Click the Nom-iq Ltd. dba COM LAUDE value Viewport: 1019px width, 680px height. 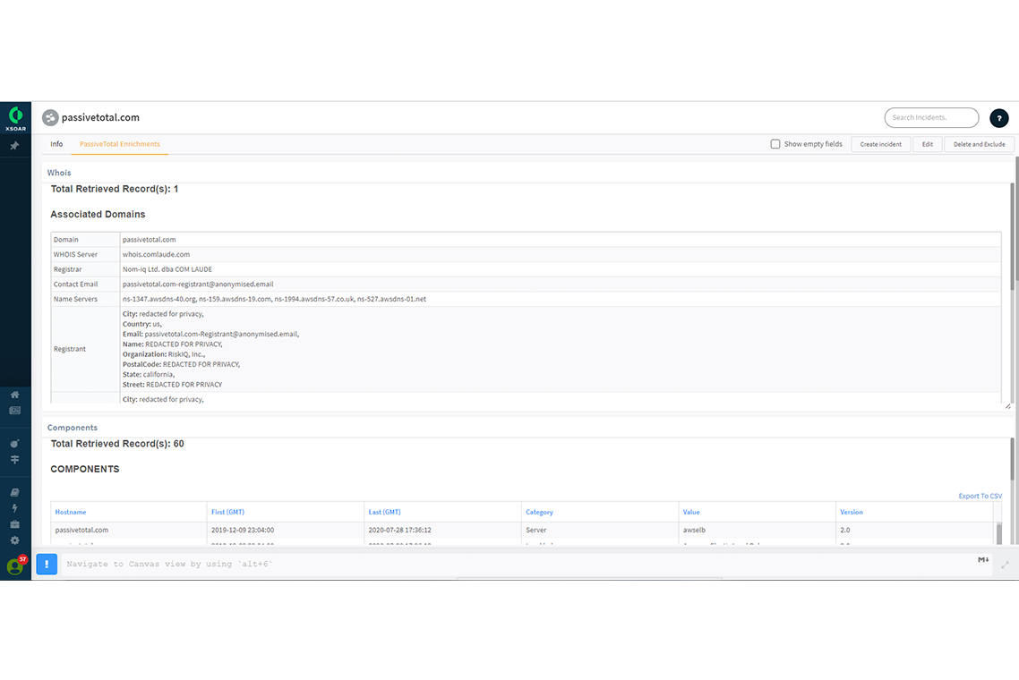167,269
